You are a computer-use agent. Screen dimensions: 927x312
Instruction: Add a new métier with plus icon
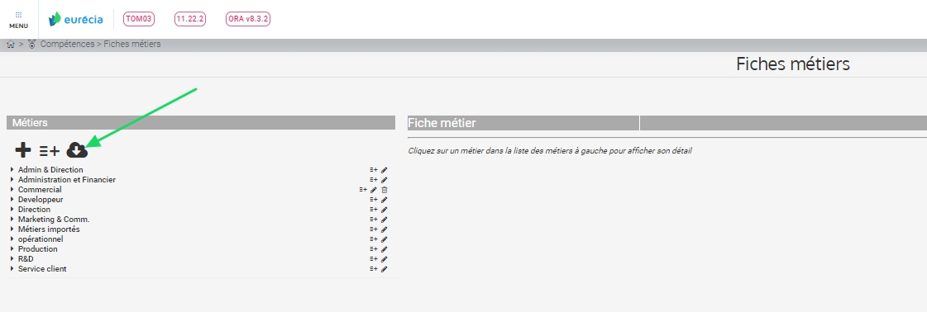point(23,150)
